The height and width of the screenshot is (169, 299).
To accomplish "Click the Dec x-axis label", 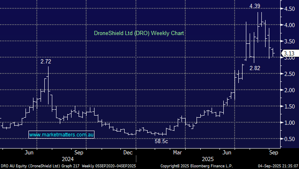I will pyautogui.click(x=128, y=152).
